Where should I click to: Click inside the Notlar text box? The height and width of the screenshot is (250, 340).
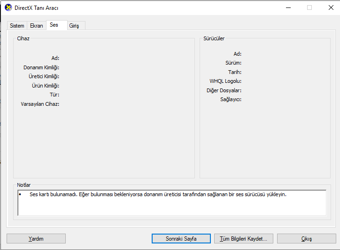172,203
